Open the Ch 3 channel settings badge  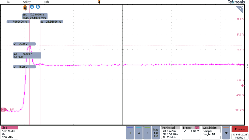[9, 133]
